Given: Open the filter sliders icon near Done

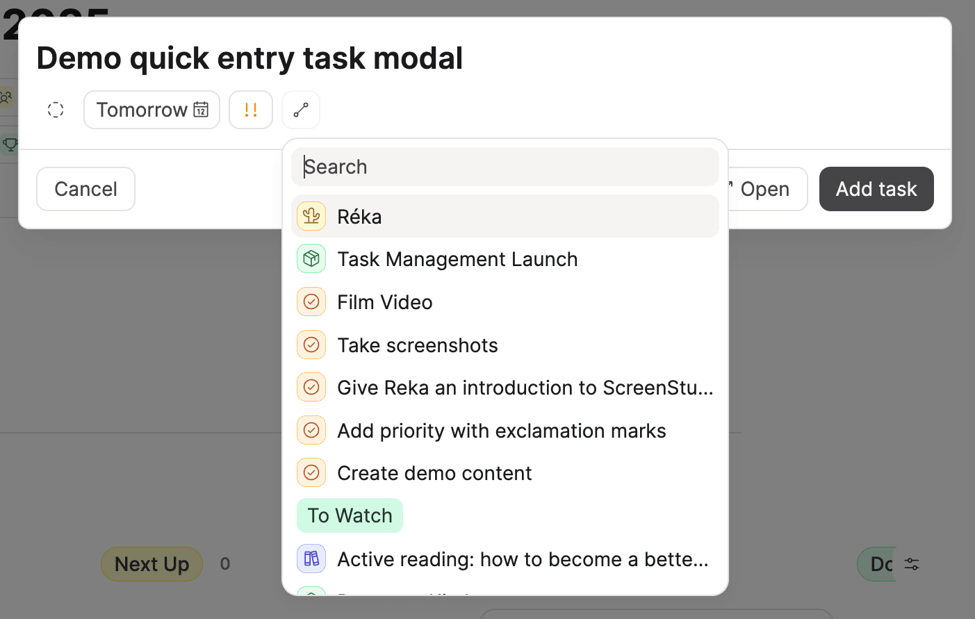Looking at the screenshot, I should coord(910,564).
